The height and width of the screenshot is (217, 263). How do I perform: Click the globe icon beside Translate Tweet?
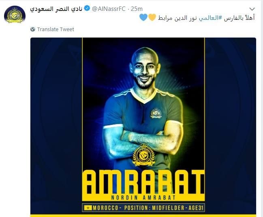33,29
